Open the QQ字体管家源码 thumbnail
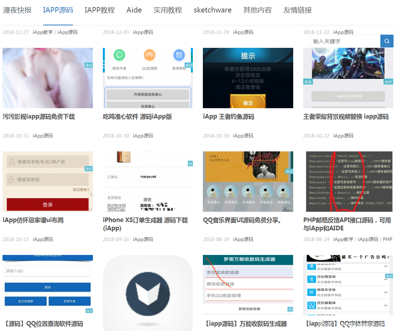The height and width of the screenshot is (331, 395). pos(348,285)
